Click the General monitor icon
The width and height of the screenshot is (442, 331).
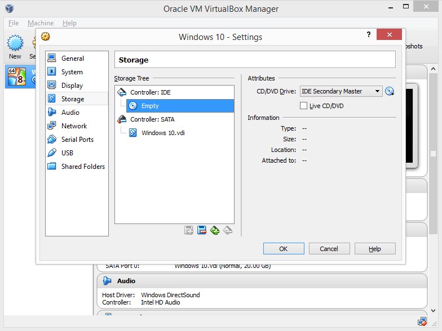point(52,57)
